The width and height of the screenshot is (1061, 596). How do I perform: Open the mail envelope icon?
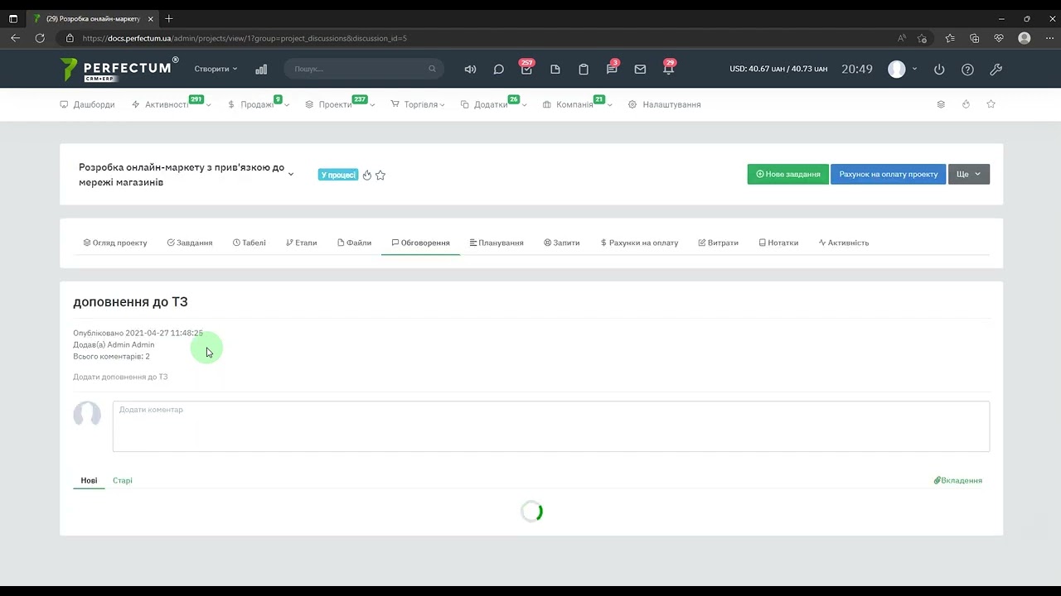pos(640,70)
